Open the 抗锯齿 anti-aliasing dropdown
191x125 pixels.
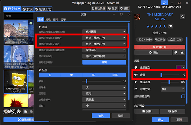click(104, 87)
